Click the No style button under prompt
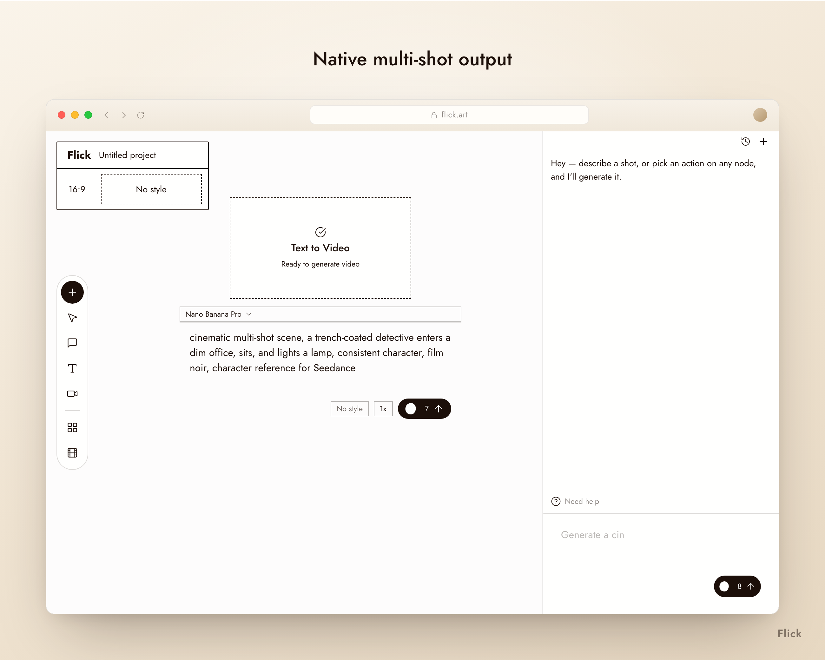 (x=349, y=409)
